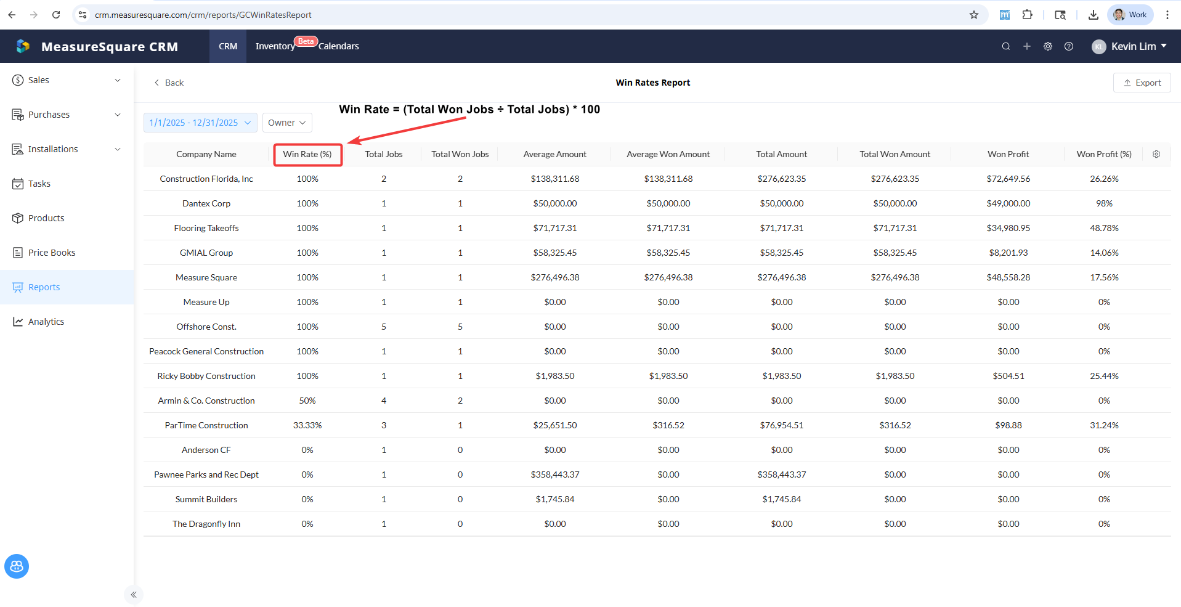Viewport: 1181px width, 607px height.
Task: Open Reports in the sidebar
Action: tap(67, 287)
